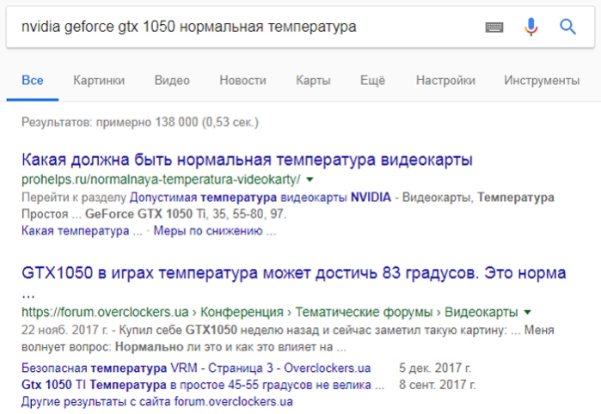Image resolution: width=601 pixels, height=414 pixels.
Task: Open Настройки menu
Action: coord(445,81)
